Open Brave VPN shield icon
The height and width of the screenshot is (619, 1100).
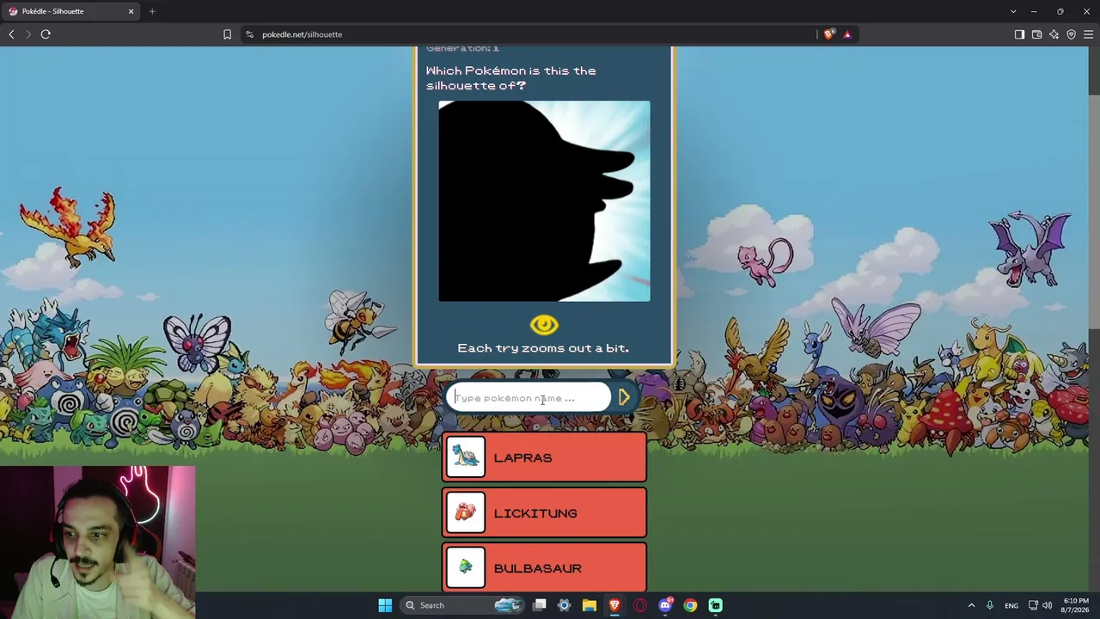tap(1071, 34)
